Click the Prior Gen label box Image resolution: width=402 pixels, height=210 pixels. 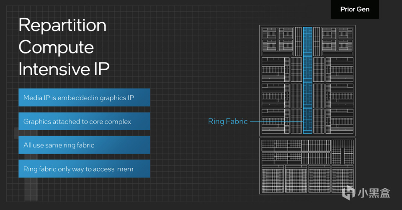[355, 9]
